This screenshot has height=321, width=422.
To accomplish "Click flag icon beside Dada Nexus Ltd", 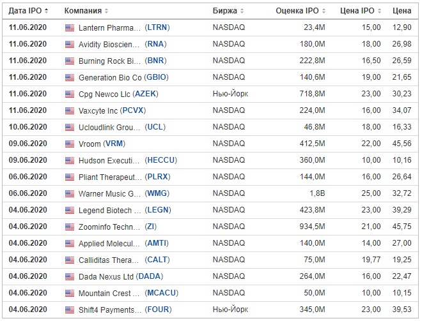I will 70,277.
